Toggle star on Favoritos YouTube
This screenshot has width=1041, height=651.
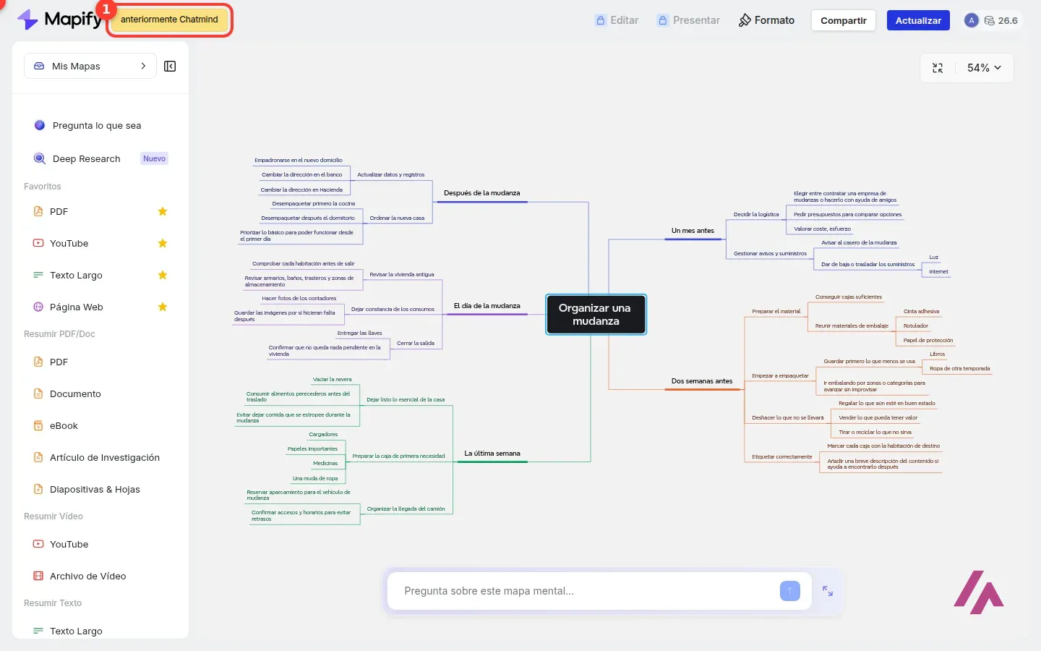point(163,243)
